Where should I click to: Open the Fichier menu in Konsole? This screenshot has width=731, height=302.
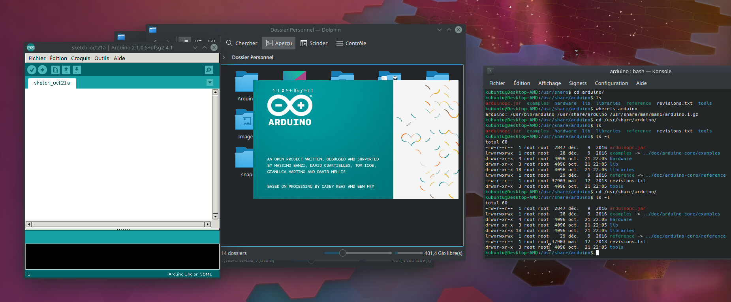tap(497, 83)
